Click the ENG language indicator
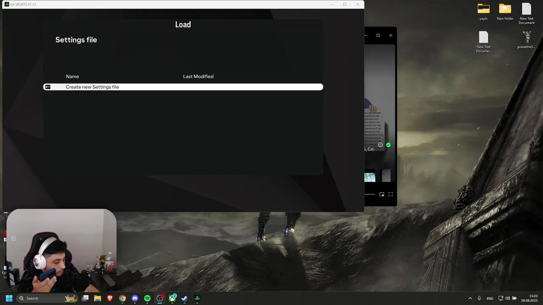The image size is (543, 305). (490, 298)
